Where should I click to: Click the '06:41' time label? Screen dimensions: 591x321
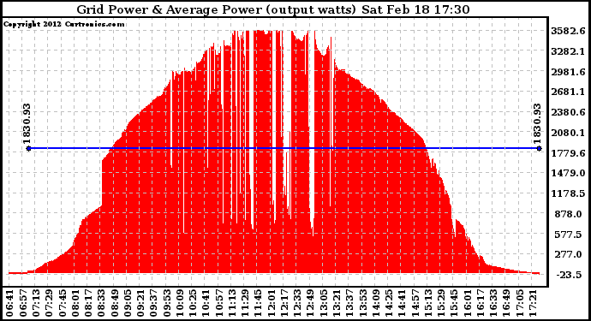[9, 303]
